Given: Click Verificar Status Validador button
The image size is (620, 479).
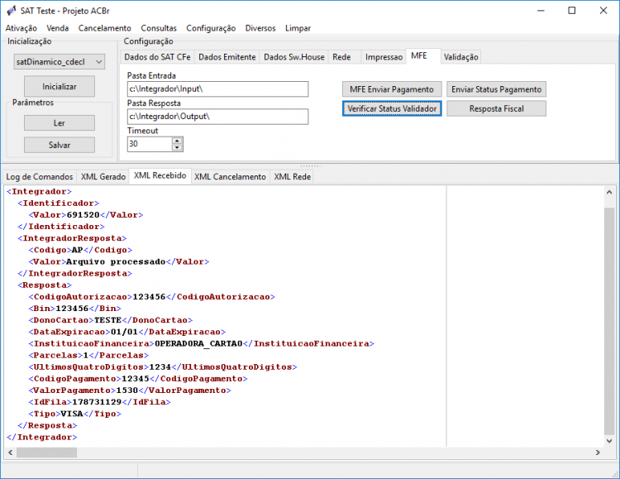Looking at the screenshot, I should click(x=392, y=108).
